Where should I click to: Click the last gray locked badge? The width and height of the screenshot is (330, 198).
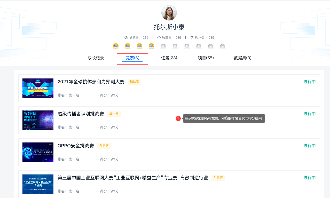pyautogui.click(x=223, y=46)
